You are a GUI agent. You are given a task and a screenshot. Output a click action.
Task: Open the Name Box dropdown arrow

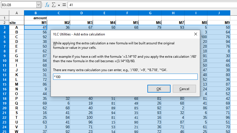click(x=39, y=5)
